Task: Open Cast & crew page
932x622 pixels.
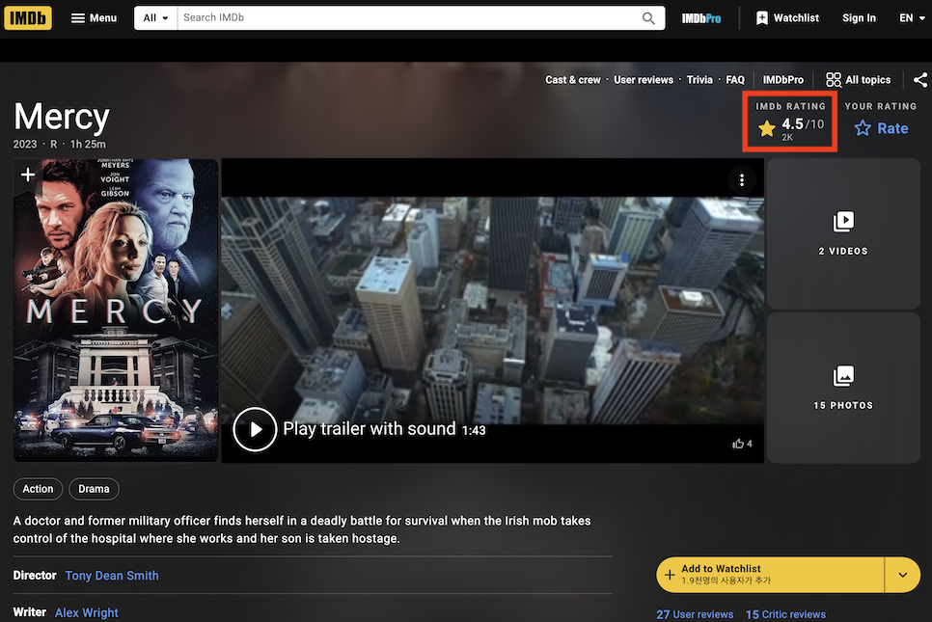Action: 573,80
